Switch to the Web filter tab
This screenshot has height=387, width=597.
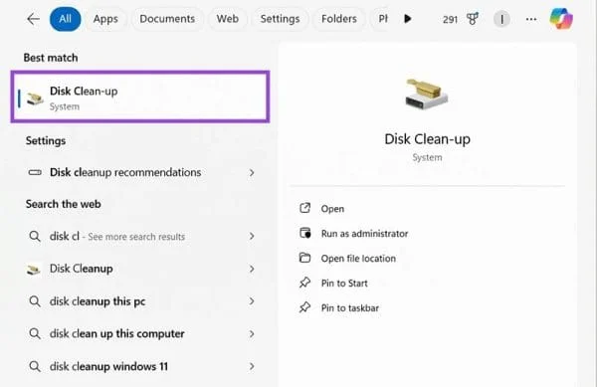228,19
